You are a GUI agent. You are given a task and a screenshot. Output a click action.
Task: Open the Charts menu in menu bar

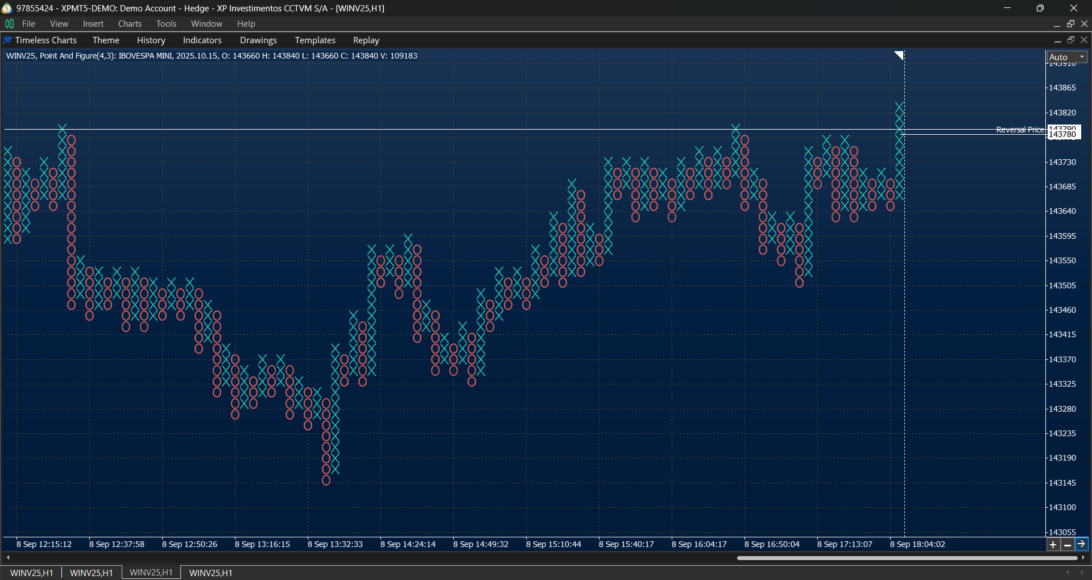tap(130, 24)
